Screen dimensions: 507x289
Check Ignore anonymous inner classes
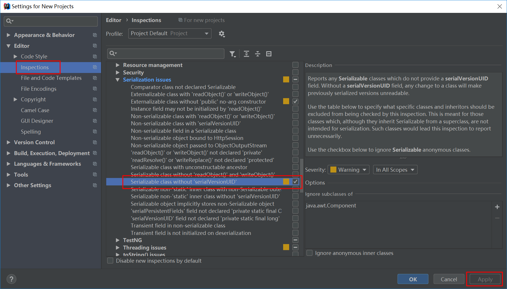(309, 253)
